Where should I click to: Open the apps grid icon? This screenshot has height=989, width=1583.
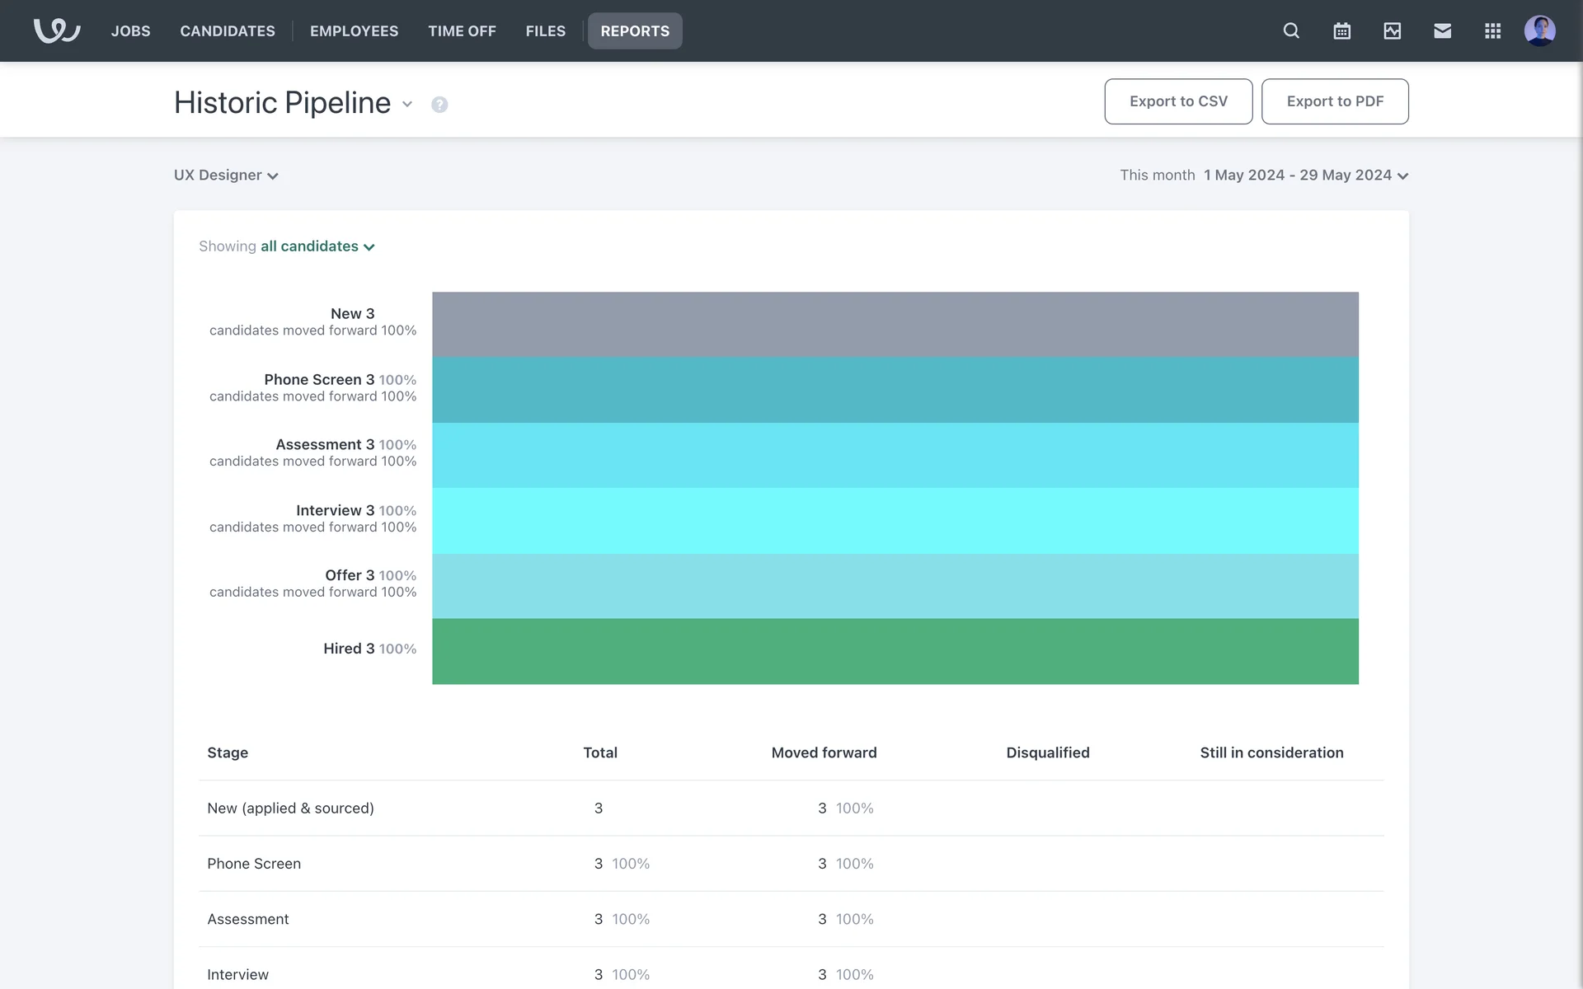(1492, 30)
